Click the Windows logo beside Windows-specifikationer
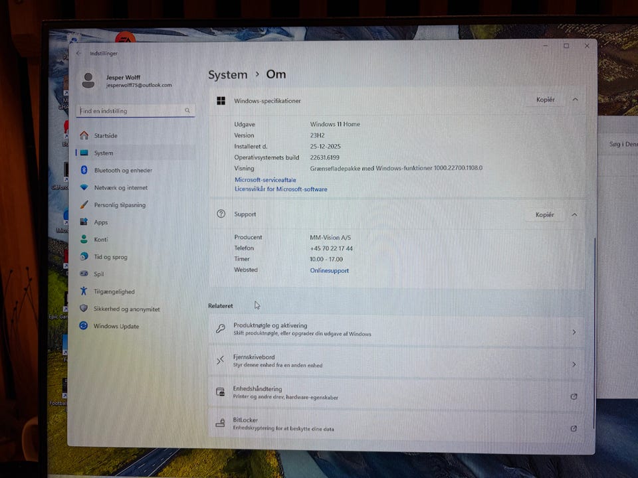The image size is (638, 478). (221, 101)
